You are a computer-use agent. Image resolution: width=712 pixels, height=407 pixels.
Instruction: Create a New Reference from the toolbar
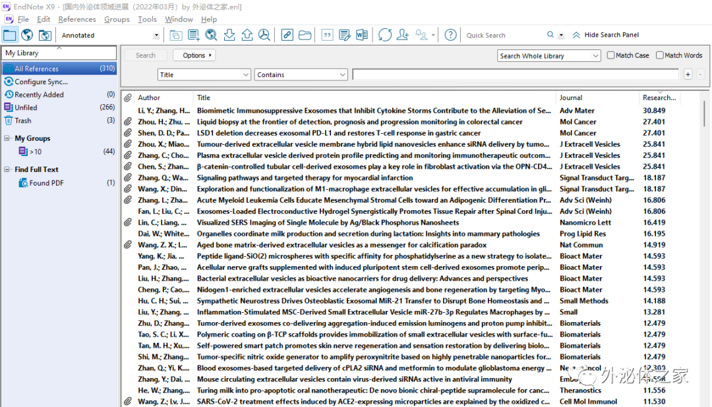(193, 35)
